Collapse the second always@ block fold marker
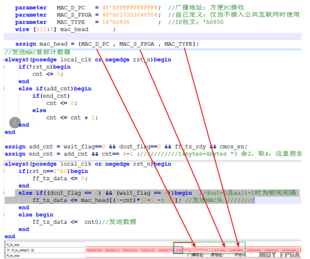310x259 pixels. coord(4,164)
